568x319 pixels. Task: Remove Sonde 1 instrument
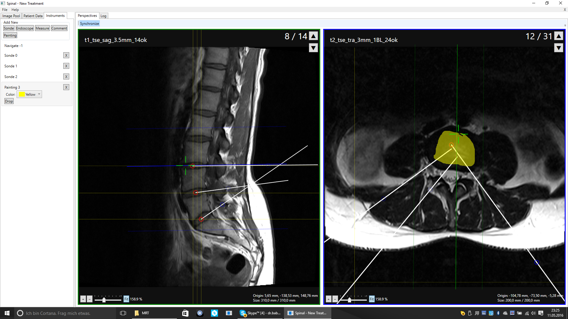pyautogui.click(x=66, y=66)
